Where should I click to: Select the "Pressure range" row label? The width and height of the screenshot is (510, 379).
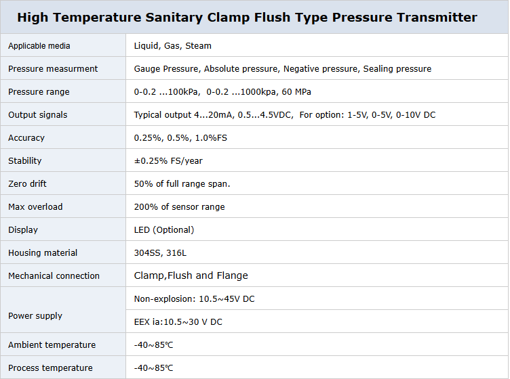tap(39, 92)
